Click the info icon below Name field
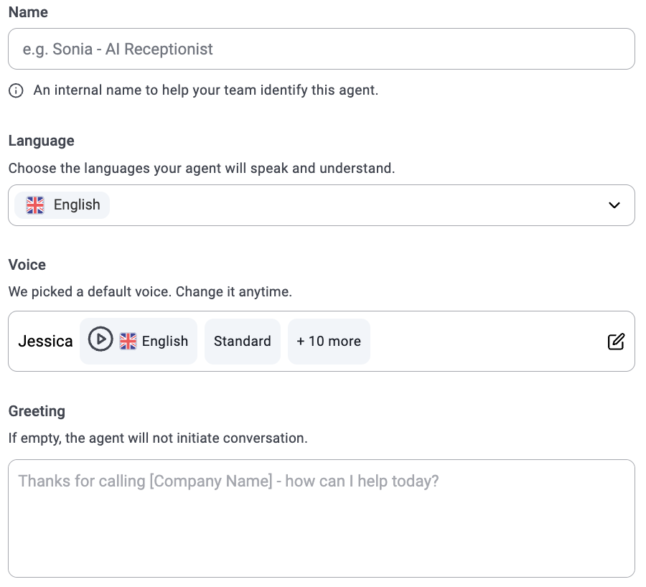This screenshot has height=587, width=646. pyautogui.click(x=16, y=91)
